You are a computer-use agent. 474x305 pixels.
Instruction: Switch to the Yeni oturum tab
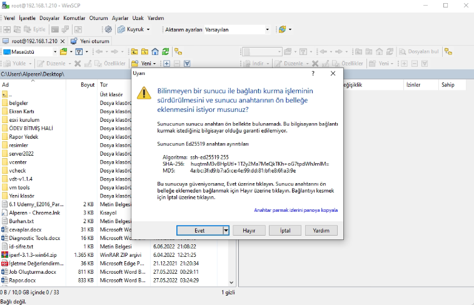point(90,41)
